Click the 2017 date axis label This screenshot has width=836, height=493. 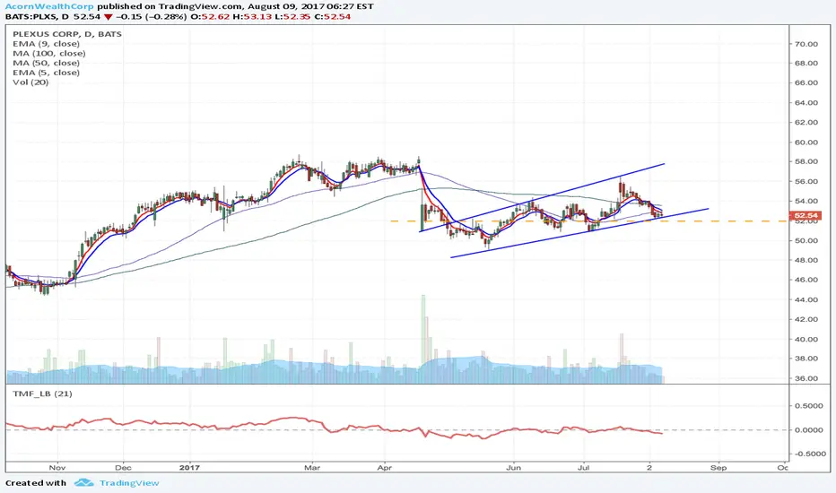tap(189, 468)
